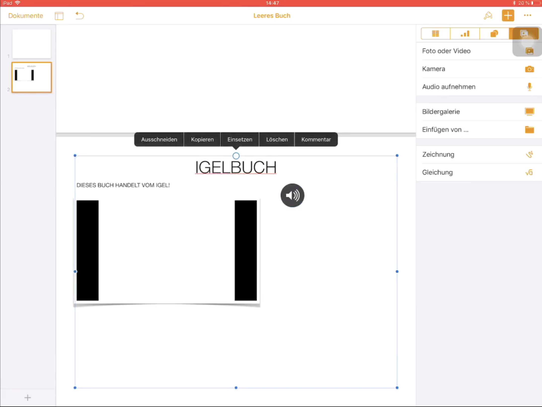The height and width of the screenshot is (407, 542).
Task: Switch to the tables insert tab
Action: pyautogui.click(x=435, y=34)
